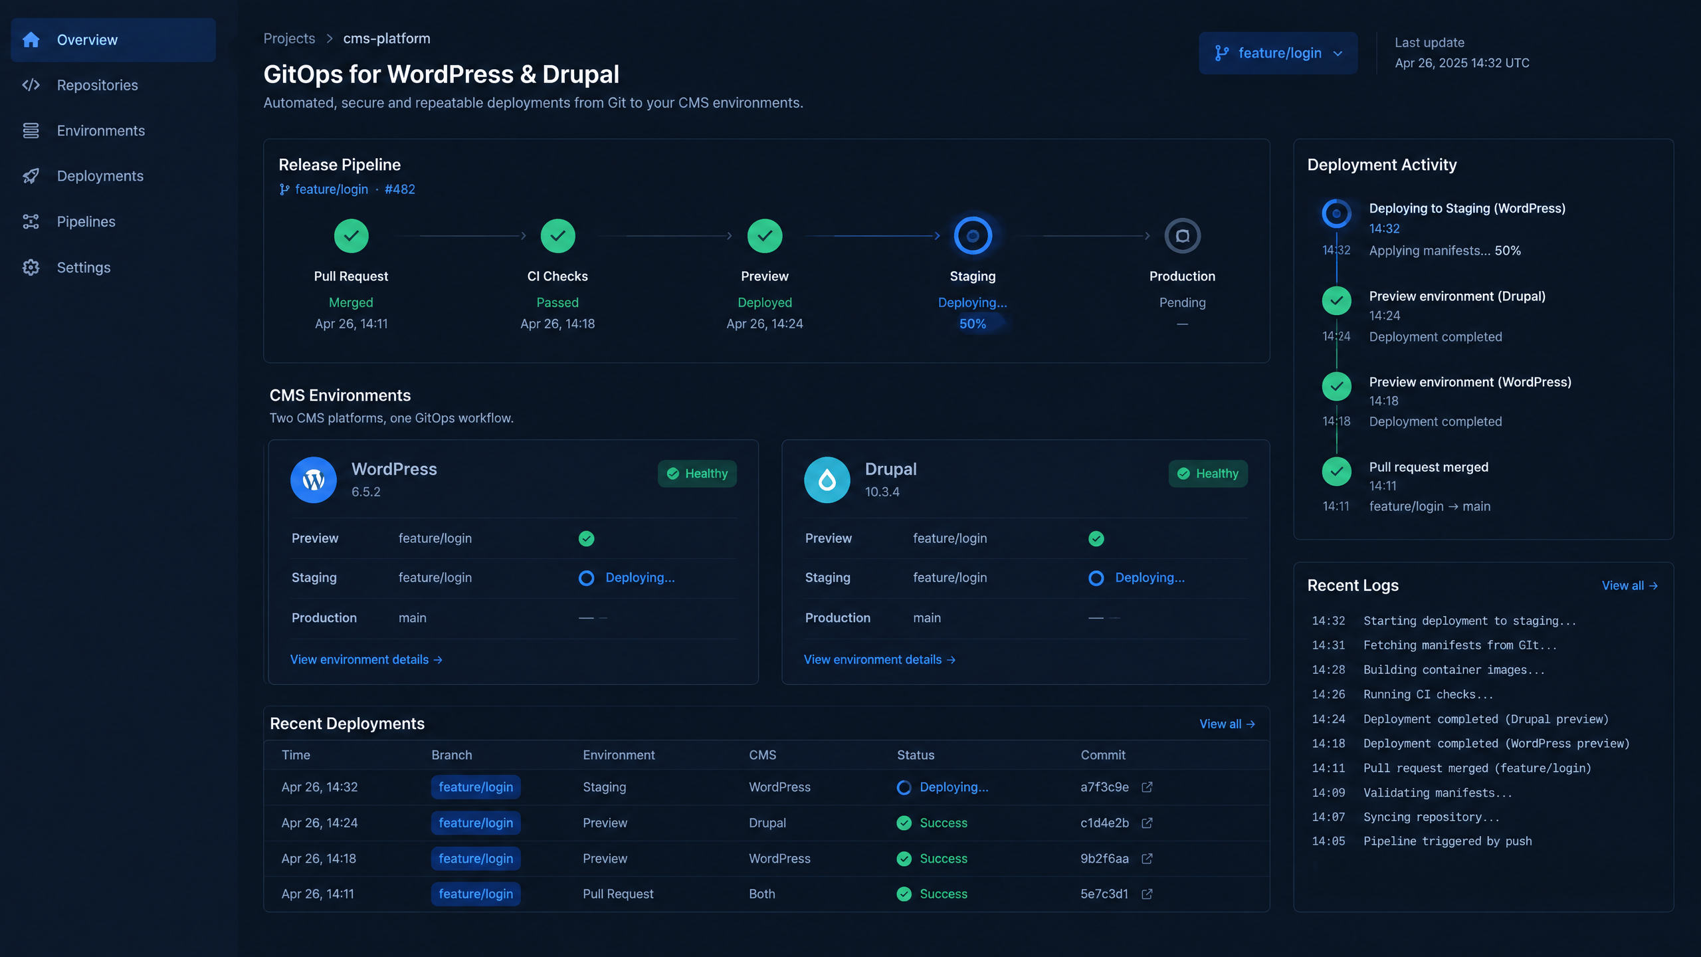1701x957 pixels.
Task: Click the WordPress logo icon
Action: [x=314, y=480]
